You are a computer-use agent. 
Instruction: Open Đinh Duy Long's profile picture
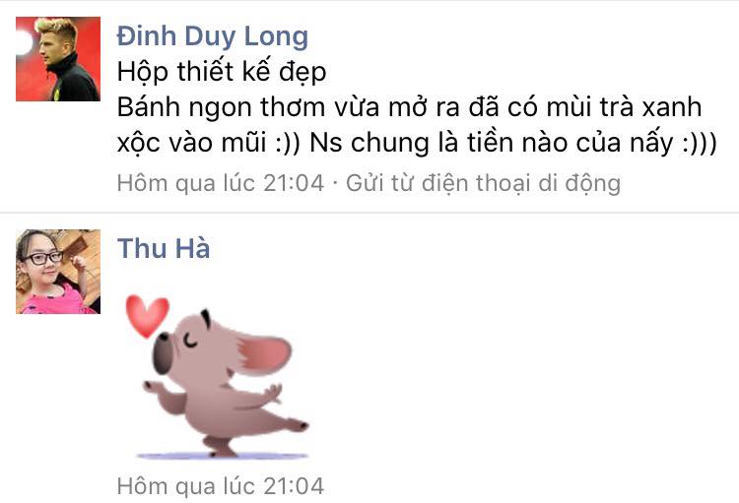click(x=58, y=59)
